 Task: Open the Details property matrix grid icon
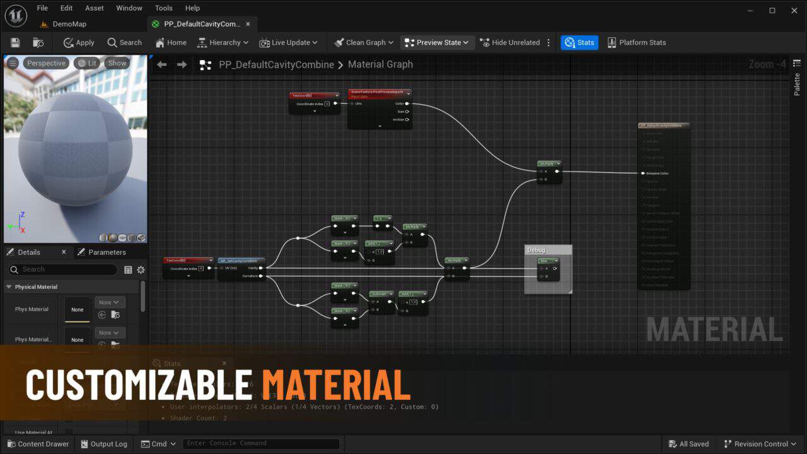(x=128, y=270)
